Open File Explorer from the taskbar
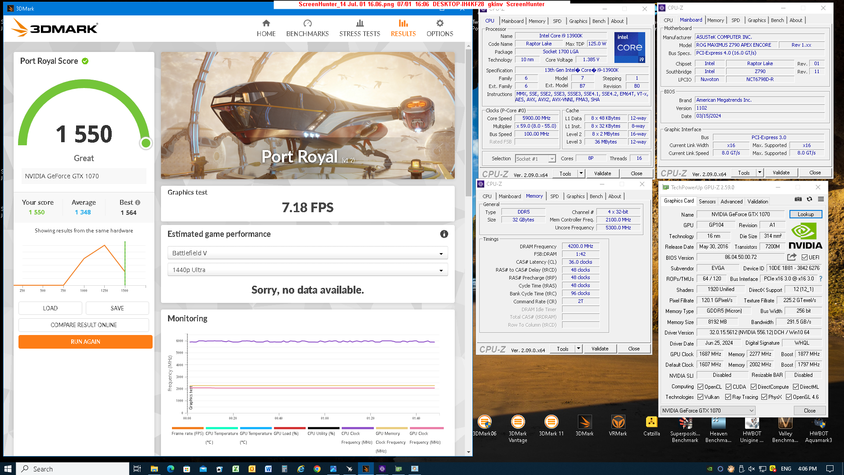This screenshot has width=844, height=475. (x=154, y=469)
